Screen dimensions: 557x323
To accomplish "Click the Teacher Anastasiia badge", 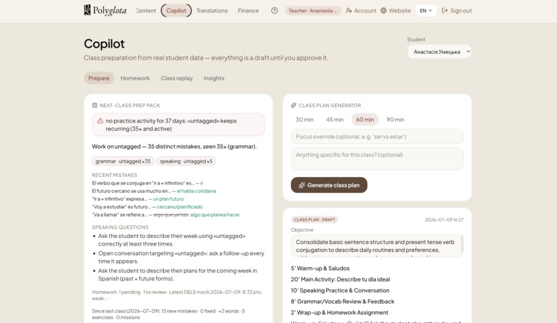I will (312, 10).
